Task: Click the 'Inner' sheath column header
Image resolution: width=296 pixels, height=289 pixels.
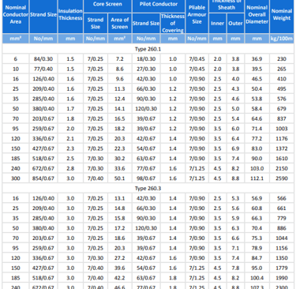Action: point(217,24)
